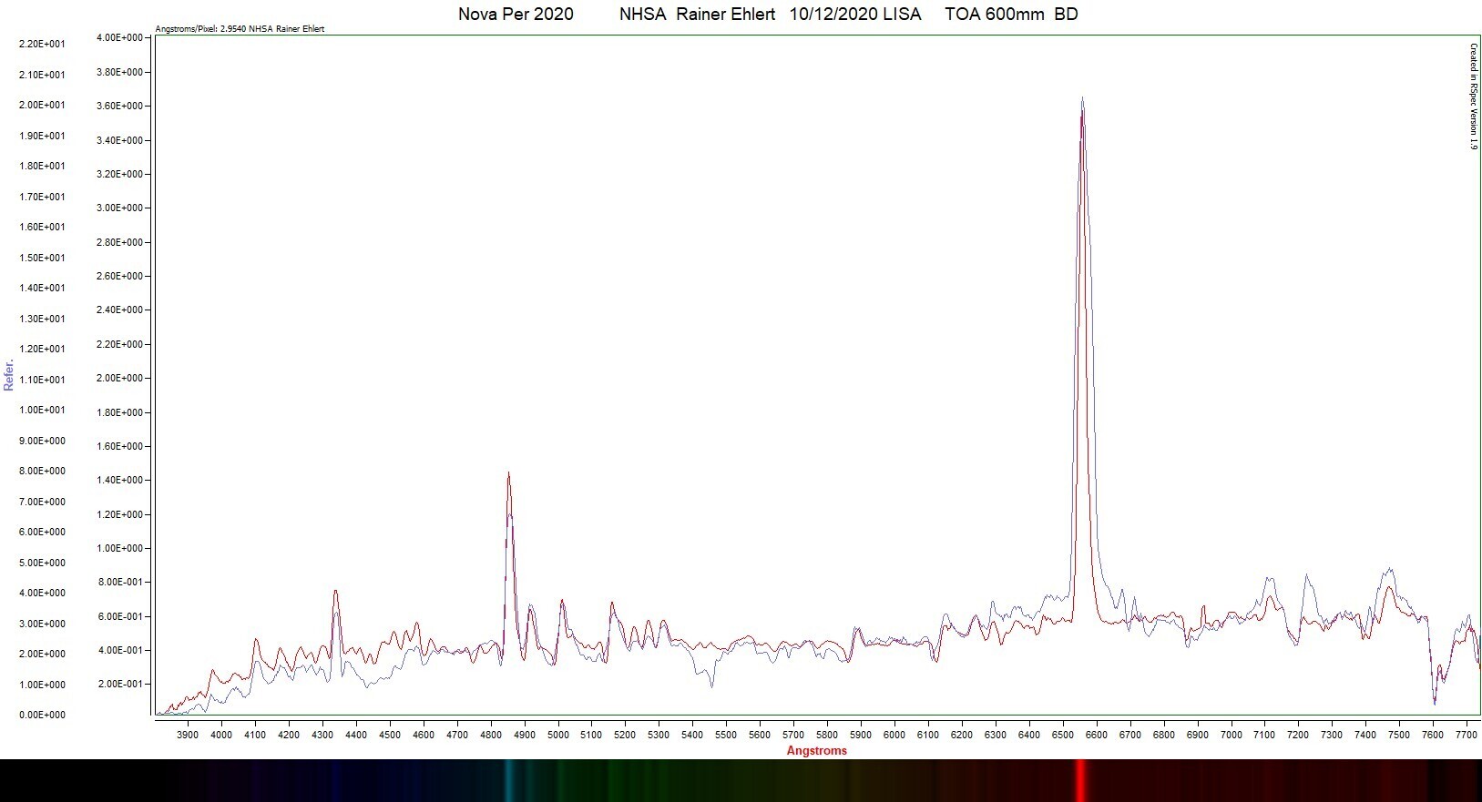Select the bright red line in spectrum strip
This screenshot has height=802, width=1482.
[x=1080, y=780]
